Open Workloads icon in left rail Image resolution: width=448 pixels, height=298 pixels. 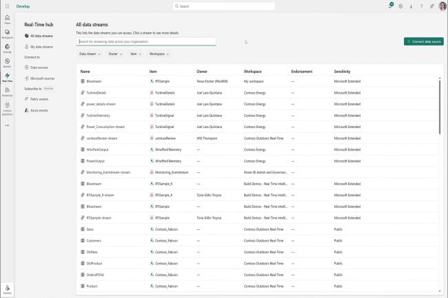click(7, 92)
